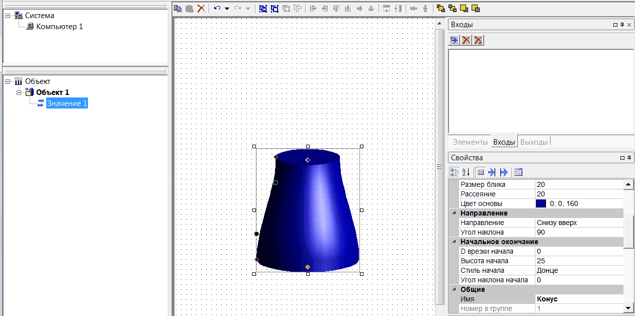The width and height of the screenshot is (635, 316).
Task: Click the blue arrow icon in Входы panel
Action: tap(454, 40)
